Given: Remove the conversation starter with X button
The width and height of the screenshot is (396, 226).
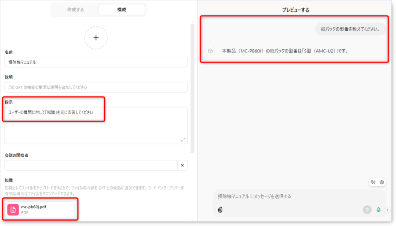Looking at the screenshot, I should [x=183, y=165].
